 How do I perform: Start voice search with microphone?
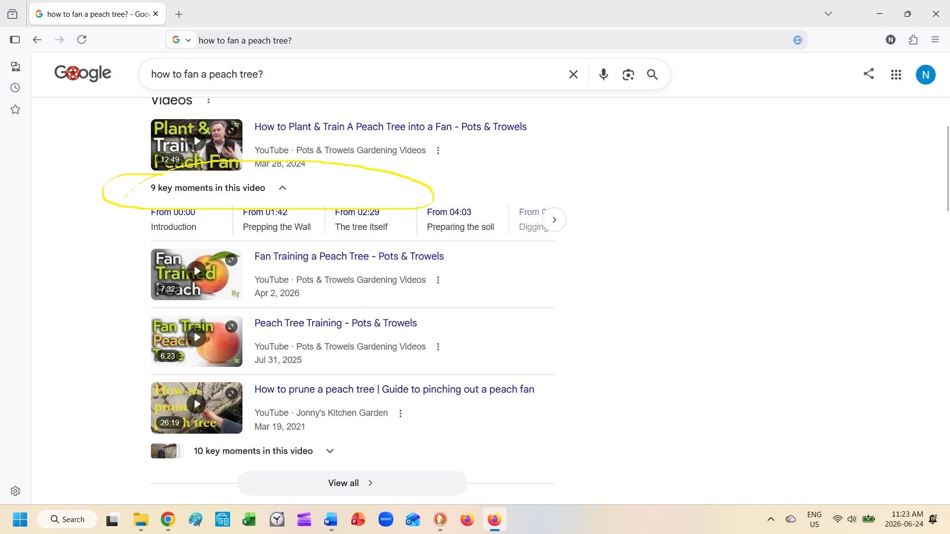coord(604,74)
